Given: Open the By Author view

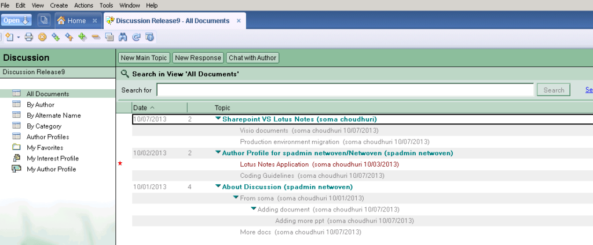Looking at the screenshot, I should point(41,105).
